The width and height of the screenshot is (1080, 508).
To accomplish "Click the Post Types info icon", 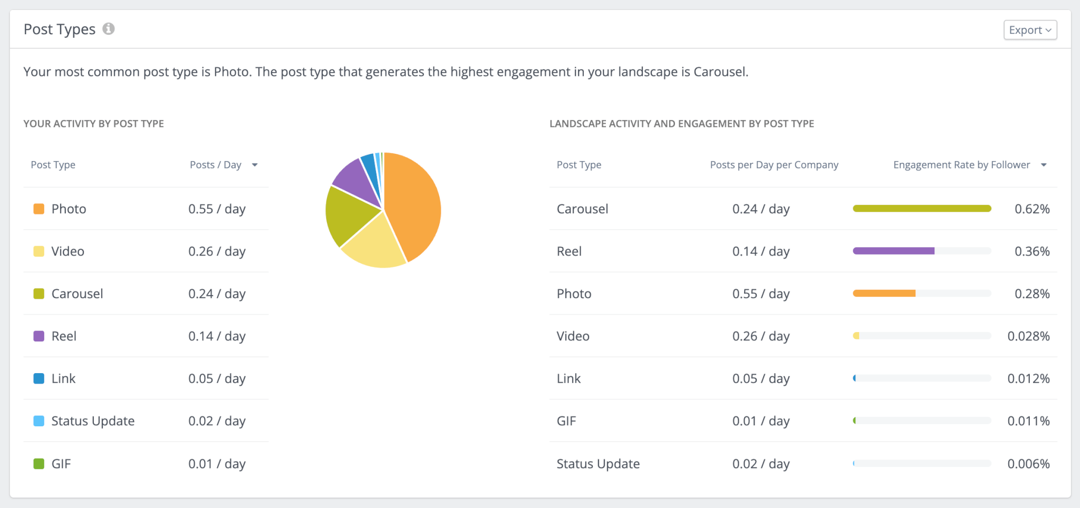I will [109, 29].
